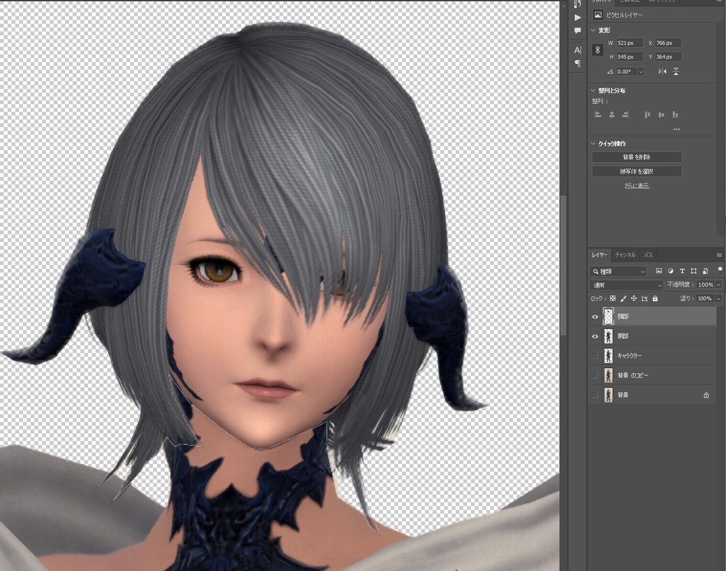Screen dimensions: 726x571
Task: Align top edges
Action: 647,114
